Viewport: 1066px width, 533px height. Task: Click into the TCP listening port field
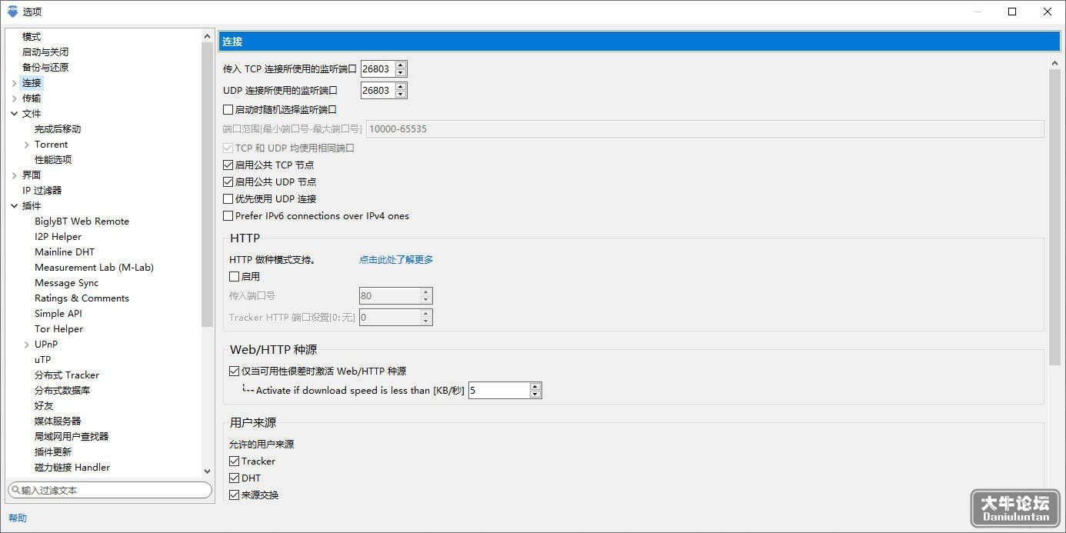tap(378, 69)
